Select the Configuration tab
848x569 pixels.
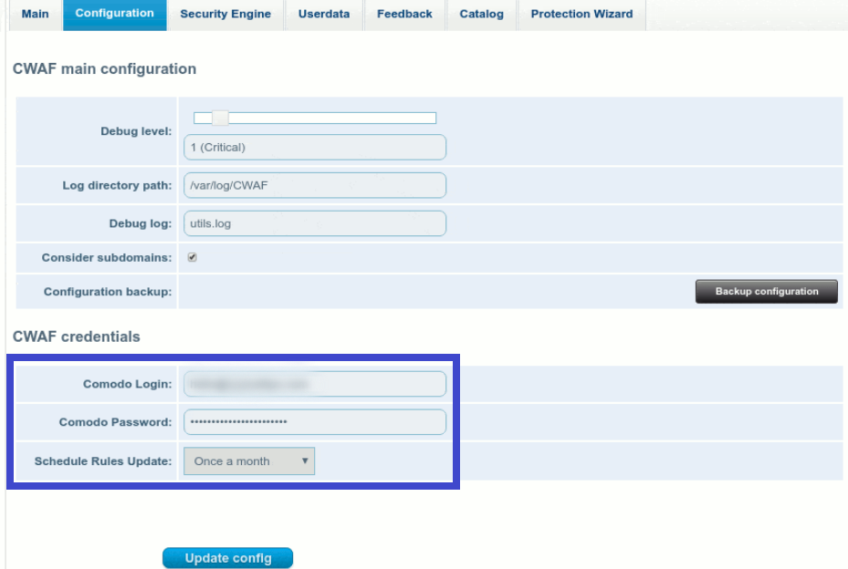point(115,15)
